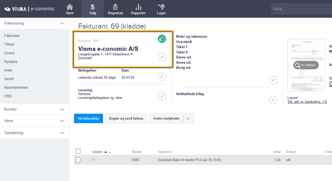Click the invoice preview thumbnail
The height and width of the screenshot is (181, 332).
point(306,65)
